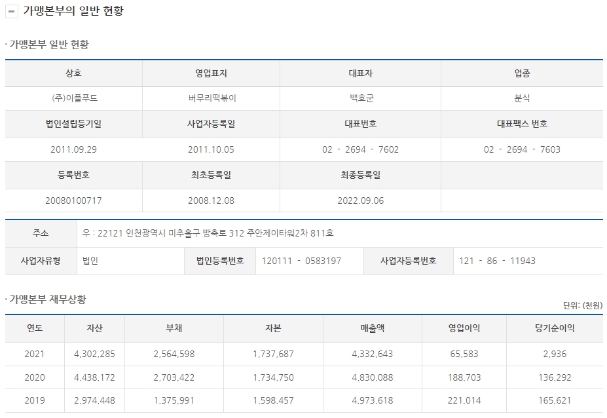
Task: Click the 대표자 header cell
Action: [x=360, y=73]
